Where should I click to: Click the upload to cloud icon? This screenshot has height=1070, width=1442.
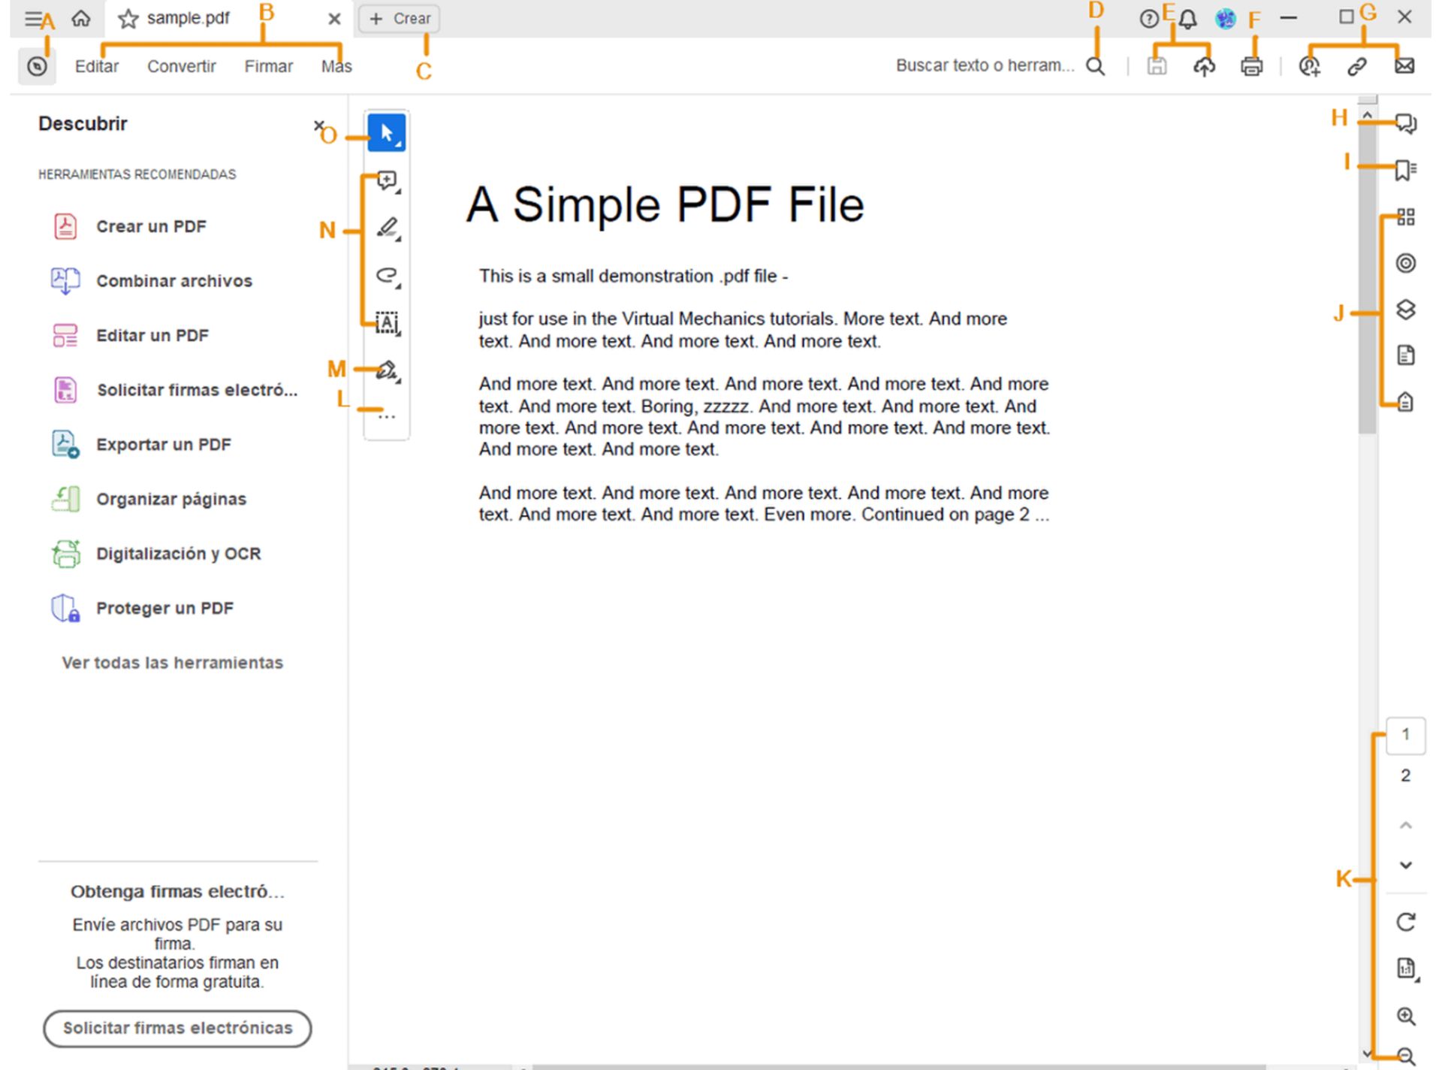click(x=1204, y=66)
